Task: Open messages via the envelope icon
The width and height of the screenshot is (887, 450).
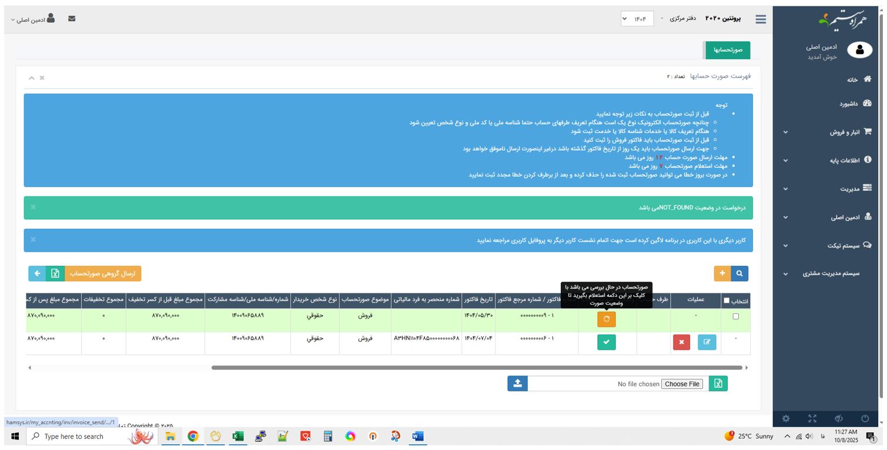Action: click(72, 19)
